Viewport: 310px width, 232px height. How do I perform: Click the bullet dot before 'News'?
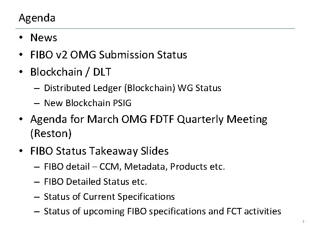pos(21,38)
